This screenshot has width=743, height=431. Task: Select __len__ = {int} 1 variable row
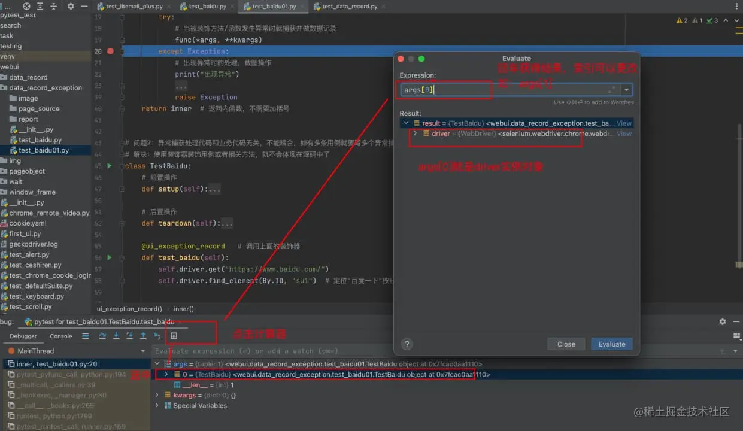point(204,385)
